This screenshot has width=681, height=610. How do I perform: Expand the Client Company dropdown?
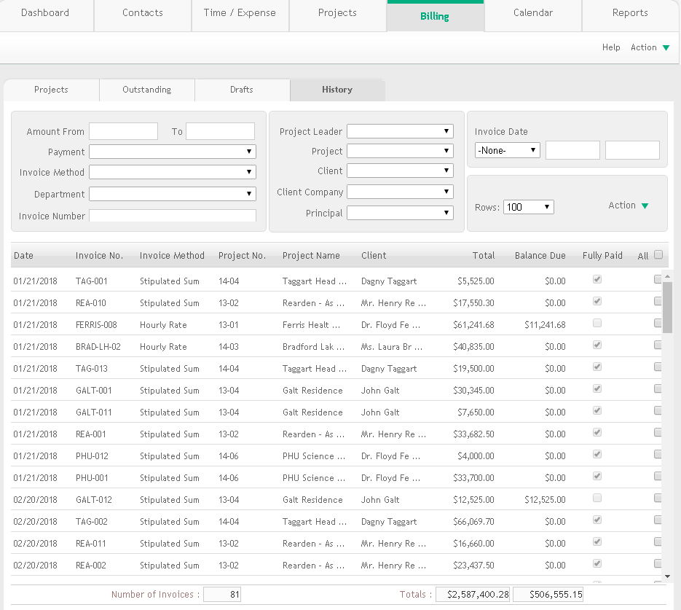pyautogui.click(x=400, y=192)
